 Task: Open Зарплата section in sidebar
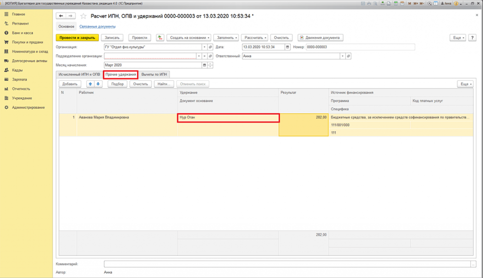tap(19, 80)
